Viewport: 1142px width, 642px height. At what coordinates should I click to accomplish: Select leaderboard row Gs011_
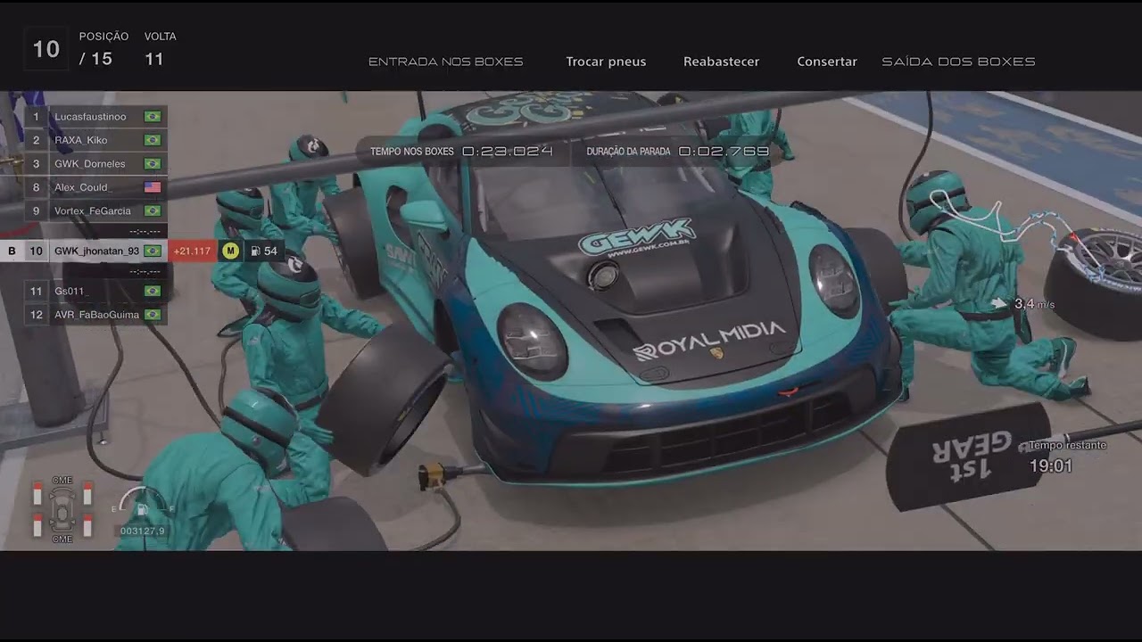click(x=95, y=292)
